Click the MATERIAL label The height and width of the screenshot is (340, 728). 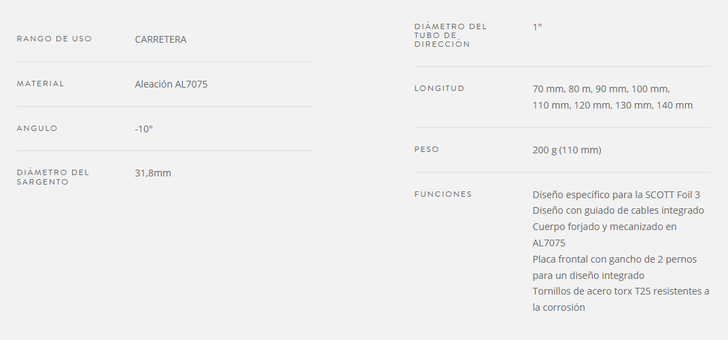pyautogui.click(x=40, y=84)
